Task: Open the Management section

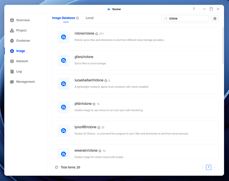Action: click(25, 82)
